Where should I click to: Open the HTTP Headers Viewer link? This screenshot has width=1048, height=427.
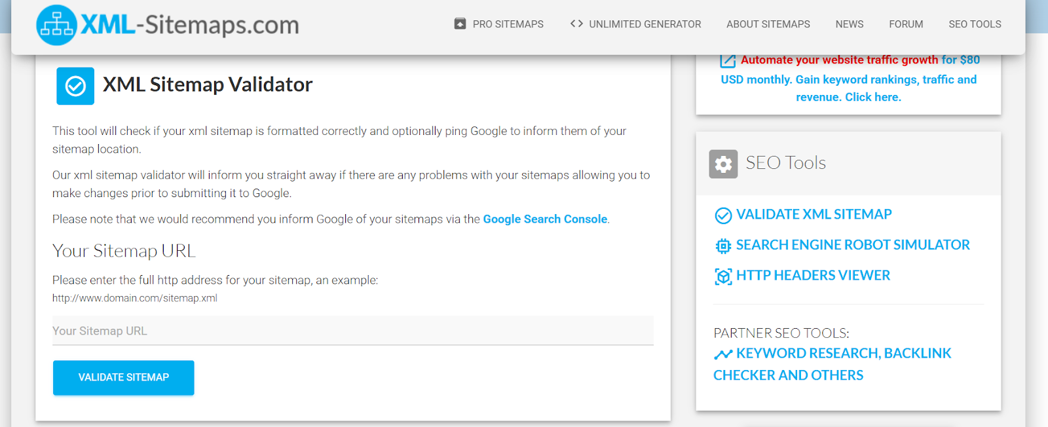point(813,276)
